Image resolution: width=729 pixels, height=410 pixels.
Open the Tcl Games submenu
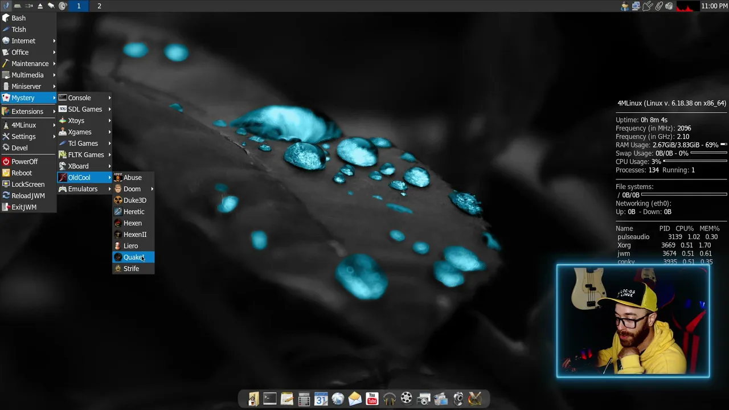[x=85, y=143]
